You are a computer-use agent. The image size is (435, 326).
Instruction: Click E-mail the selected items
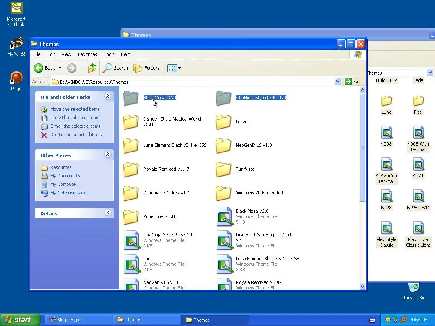pos(75,126)
